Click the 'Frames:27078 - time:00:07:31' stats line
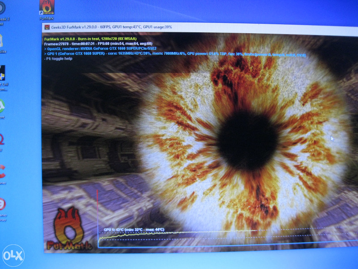Screen dimensions: 358x269 tap(98, 43)
